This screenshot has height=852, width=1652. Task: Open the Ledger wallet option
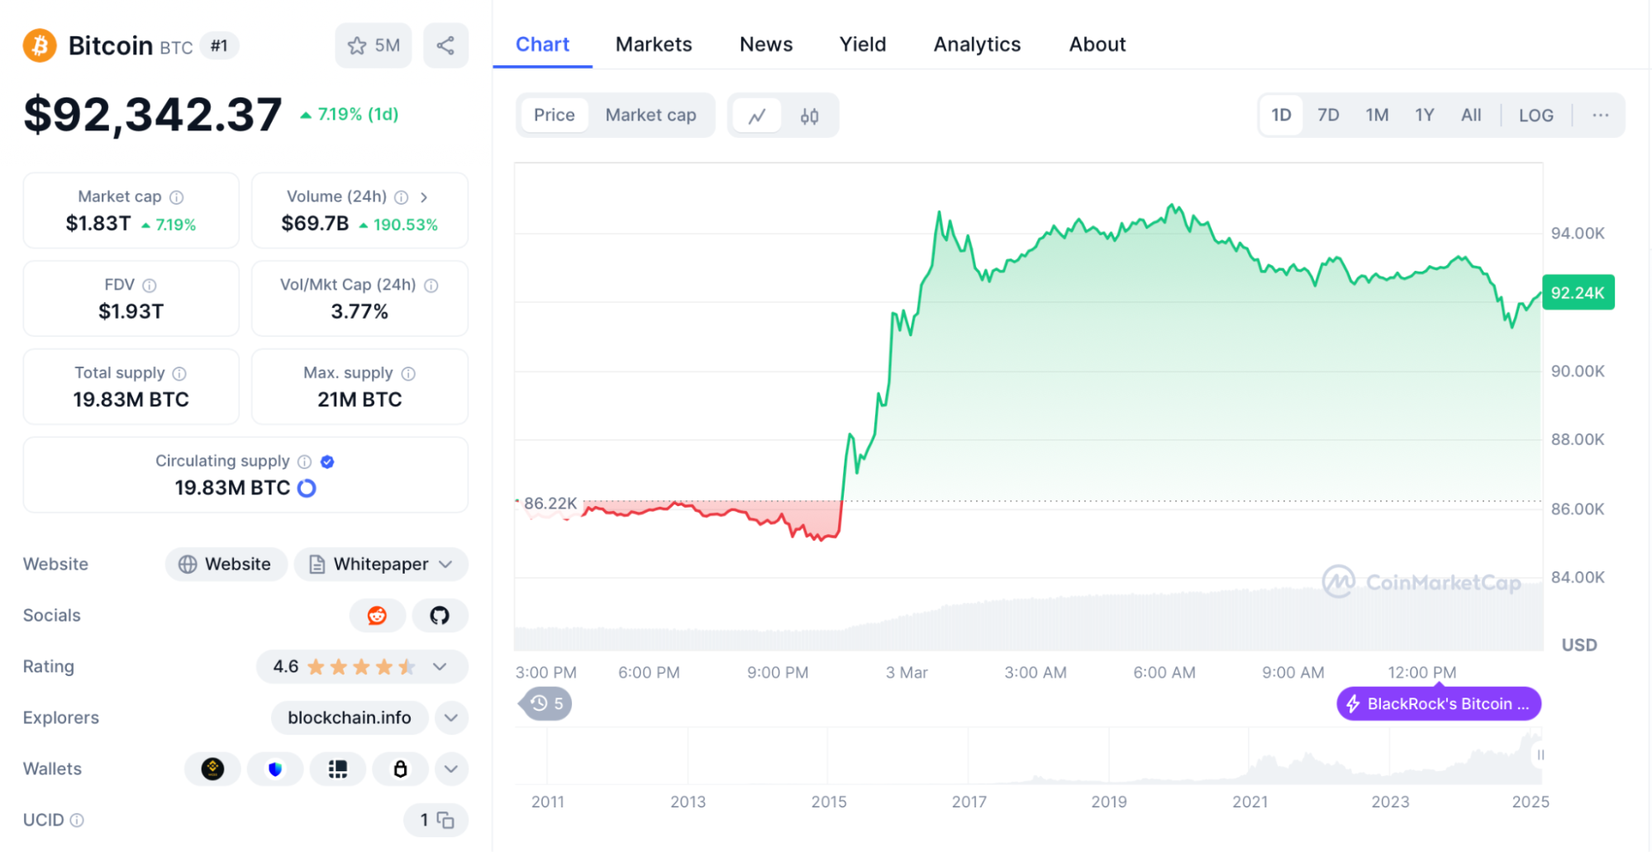[x=400, y=769]
